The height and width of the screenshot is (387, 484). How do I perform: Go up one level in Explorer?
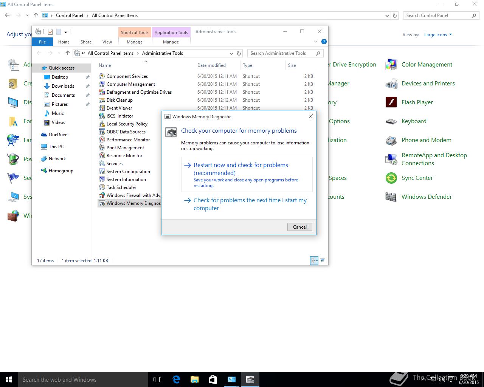click(x=68, y=53)
